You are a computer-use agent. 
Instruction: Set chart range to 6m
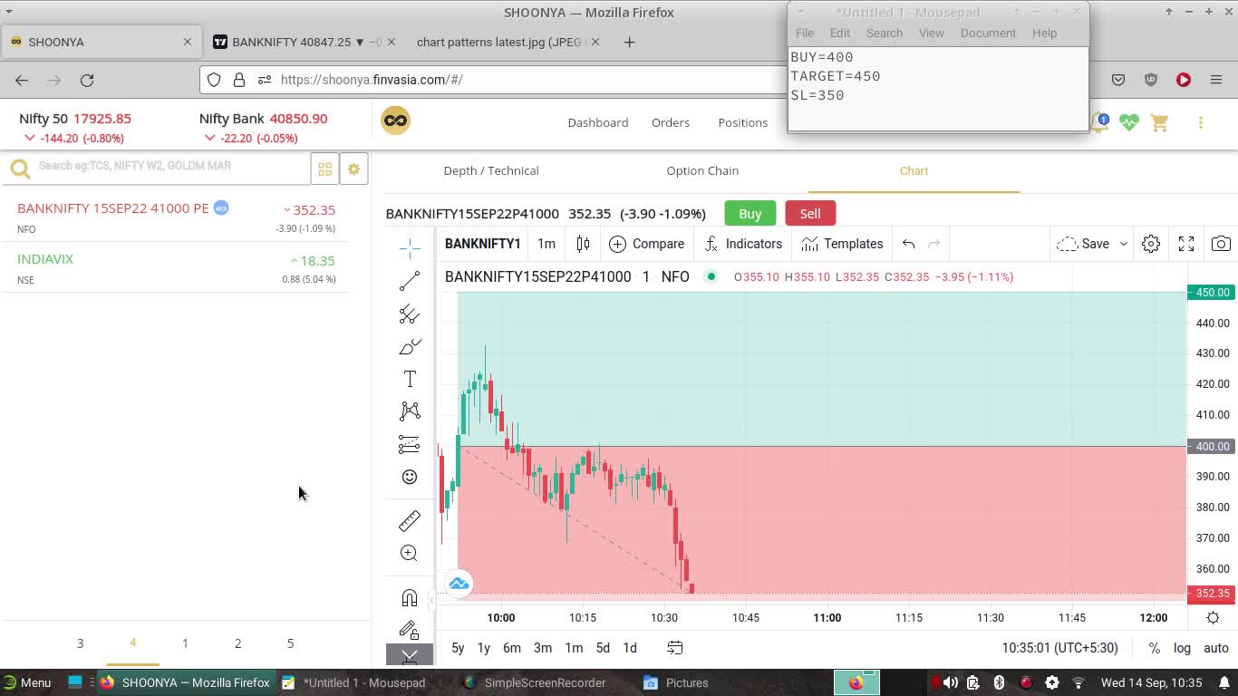[x=512, y=648]
